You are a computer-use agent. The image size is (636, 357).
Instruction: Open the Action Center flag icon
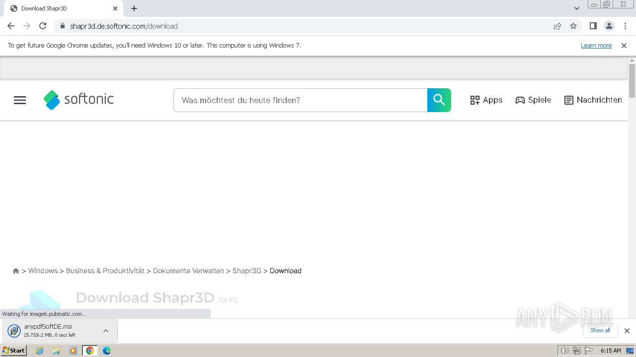(x=589, y=351)
